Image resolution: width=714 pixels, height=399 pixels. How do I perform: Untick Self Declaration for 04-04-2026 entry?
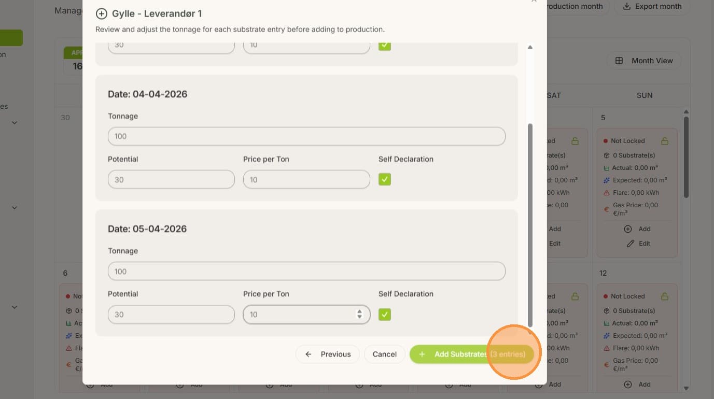[x=385, y=179]
